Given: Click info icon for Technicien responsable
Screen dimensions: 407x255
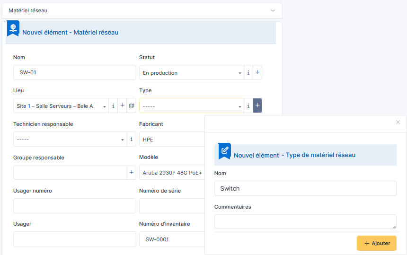Looking at the screenshot, I should pos(132,139).
